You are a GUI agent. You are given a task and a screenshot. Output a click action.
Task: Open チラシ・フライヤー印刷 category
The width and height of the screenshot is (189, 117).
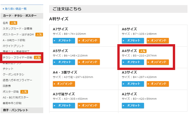18,58
